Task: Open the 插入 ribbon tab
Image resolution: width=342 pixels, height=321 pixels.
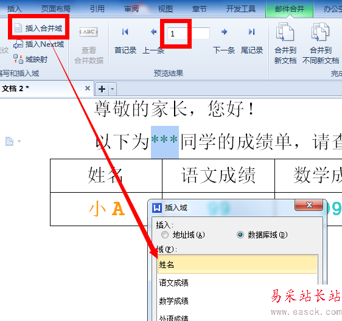Action: coord(15,9)
